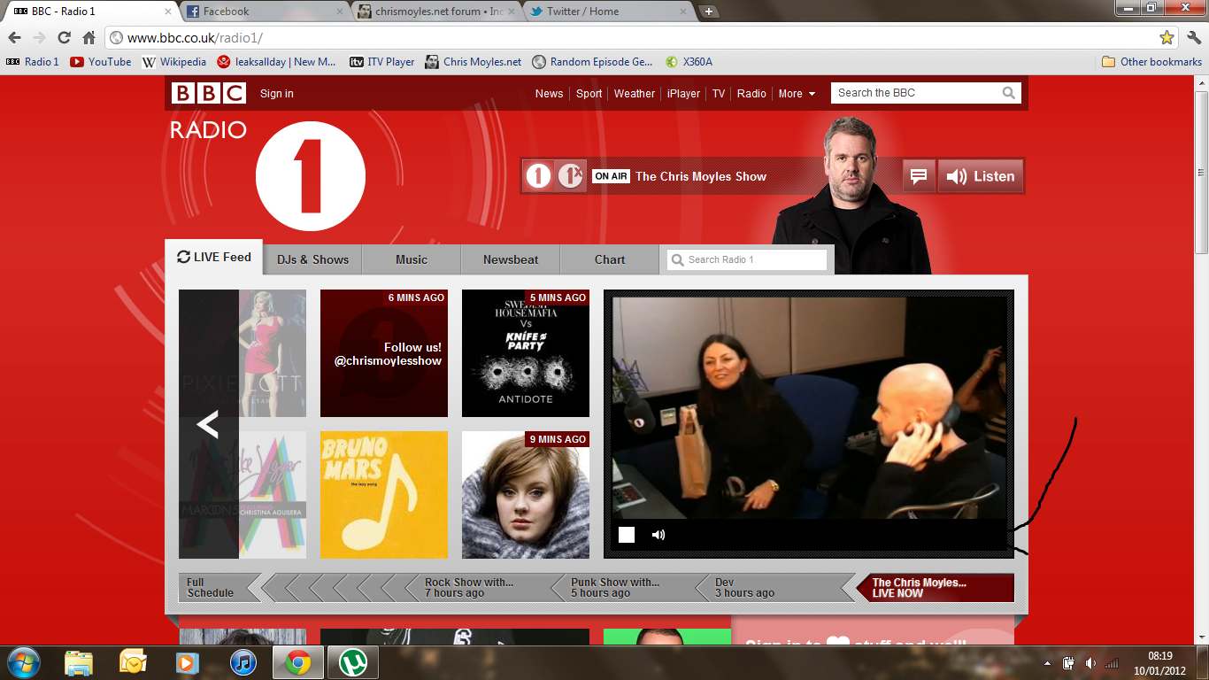The width and height of the screenshot is (1209, 680).
Task: Bookmark this page with the star icon
Action: (1167, 38)
